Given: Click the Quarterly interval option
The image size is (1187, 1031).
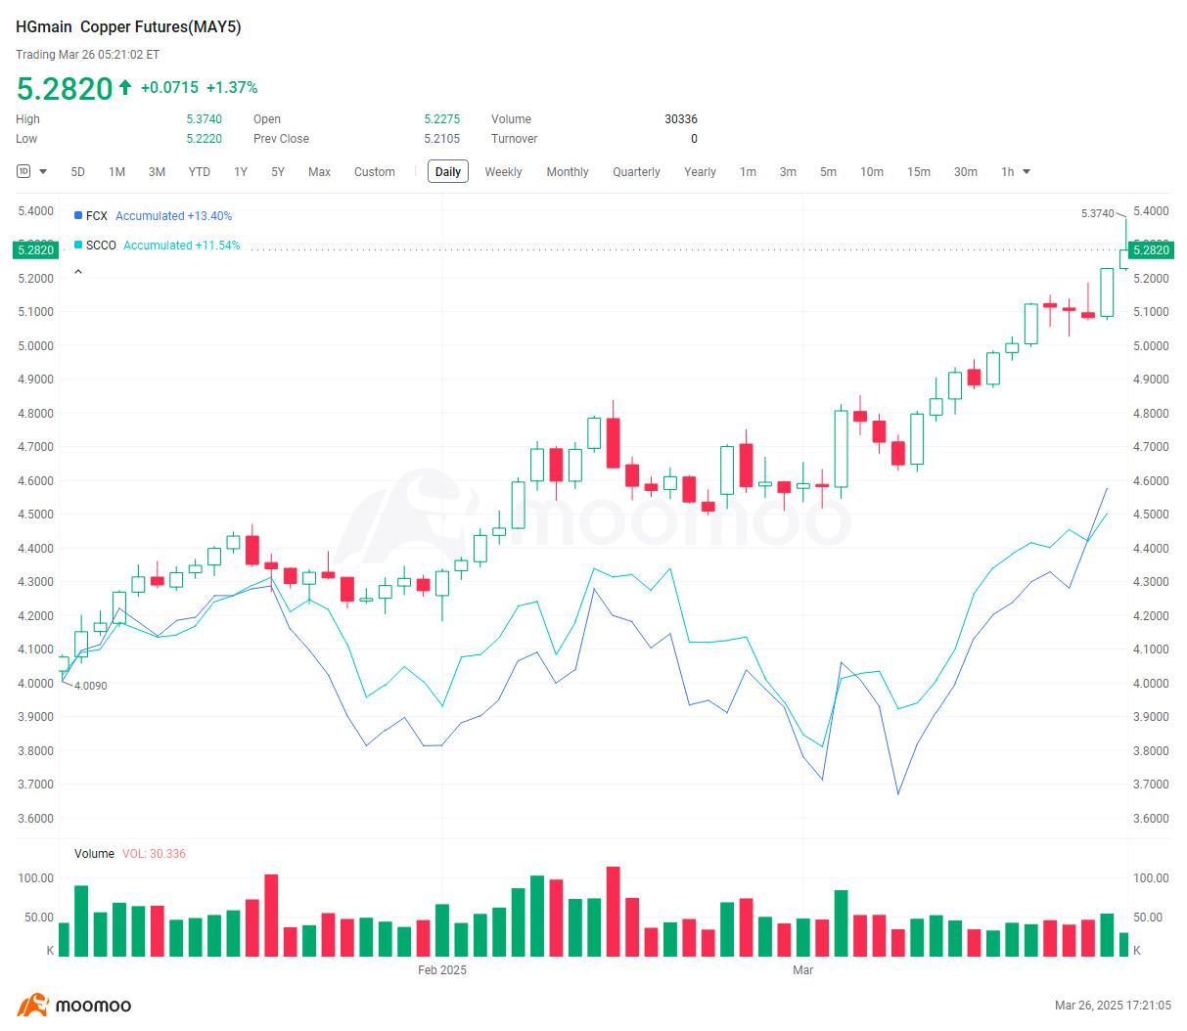Looking at the screenshot, I should click(636, 171).
